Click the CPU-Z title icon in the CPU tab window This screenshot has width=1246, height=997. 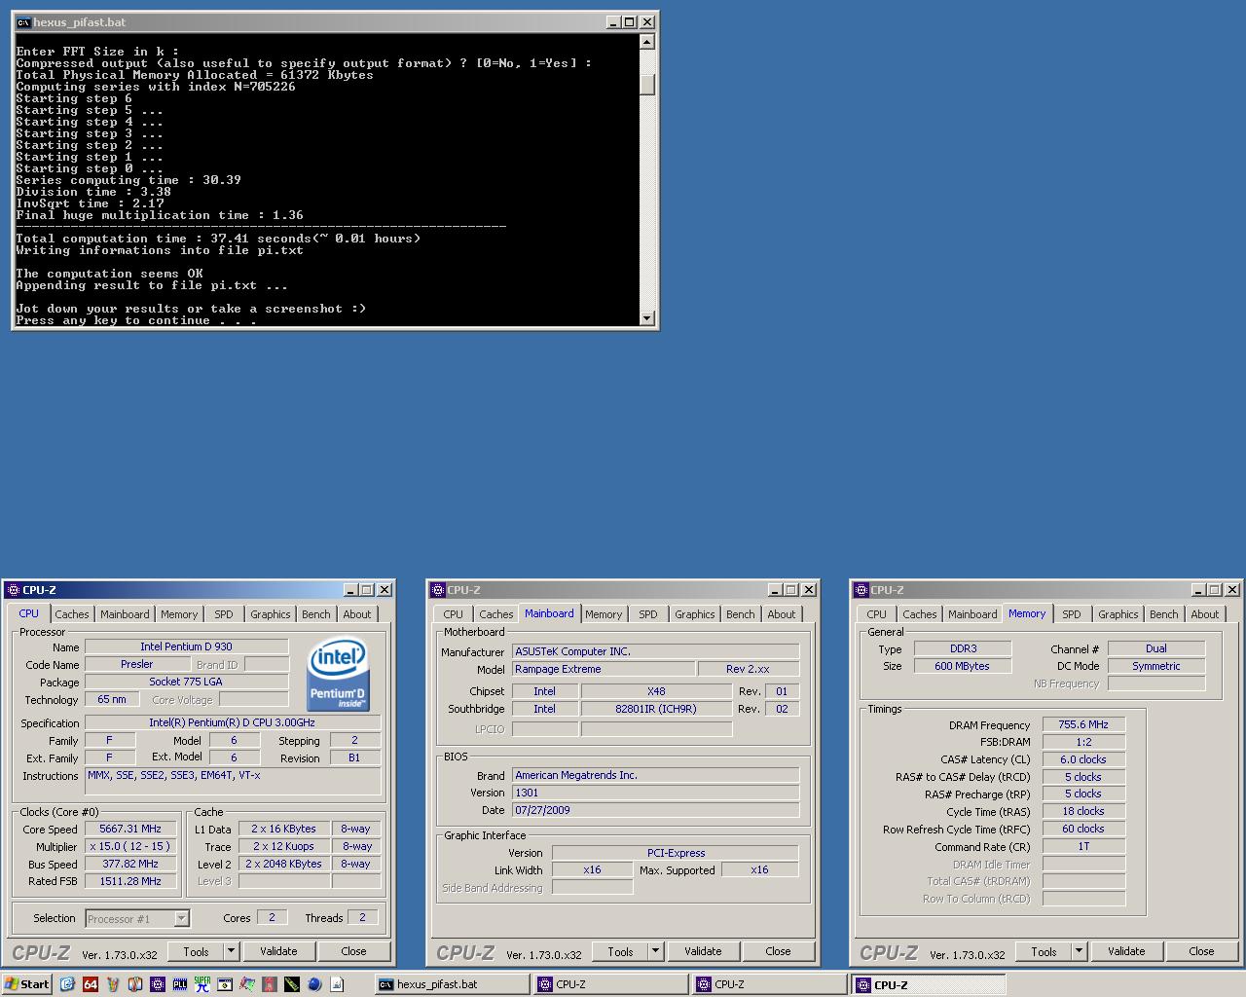tap(13, 590)
